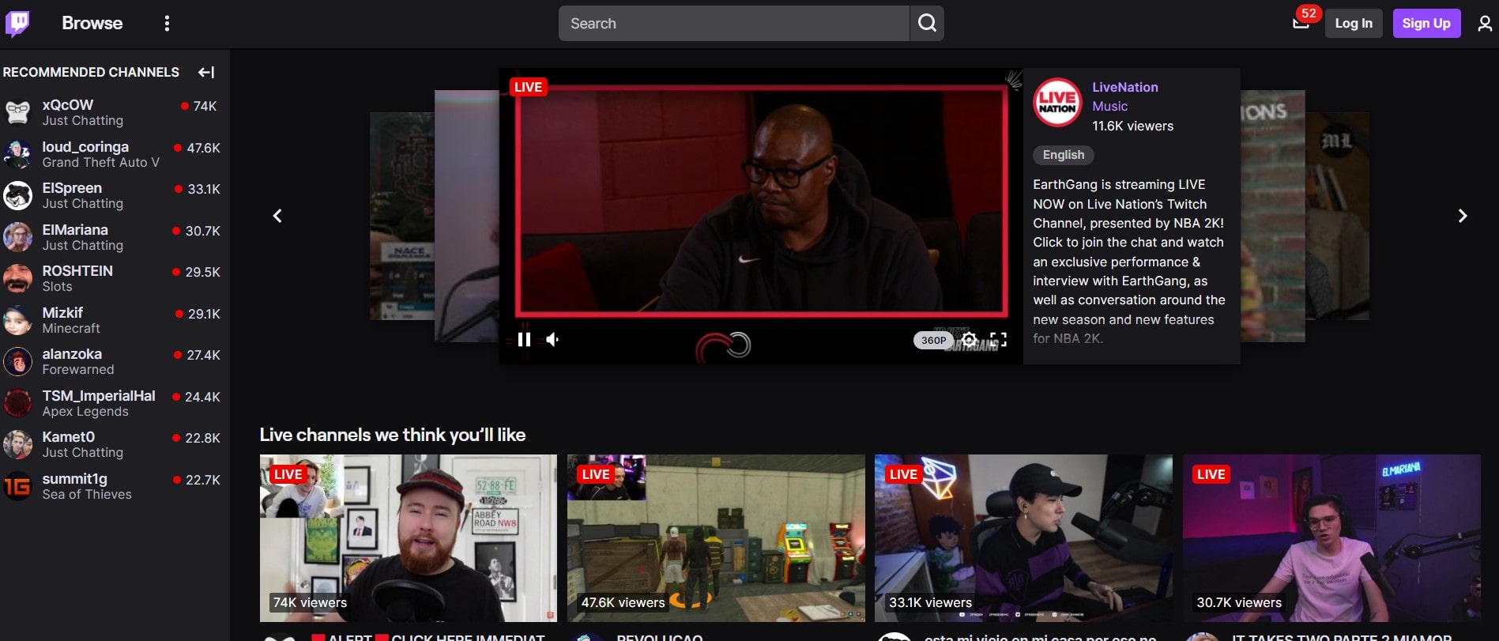Viewport: 1499px width, 641px height.
Task: Click ElMariana avatar icon
Action: (17, 237)
